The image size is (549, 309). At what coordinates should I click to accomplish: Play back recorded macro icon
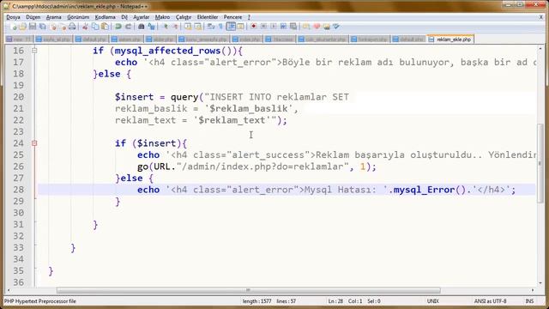coord(274,27)
